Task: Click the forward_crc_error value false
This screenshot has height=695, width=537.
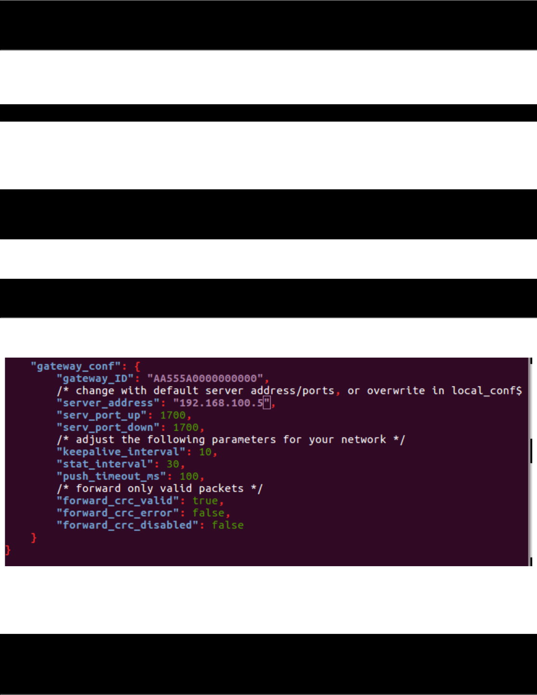Action: [x=208, y=513]
